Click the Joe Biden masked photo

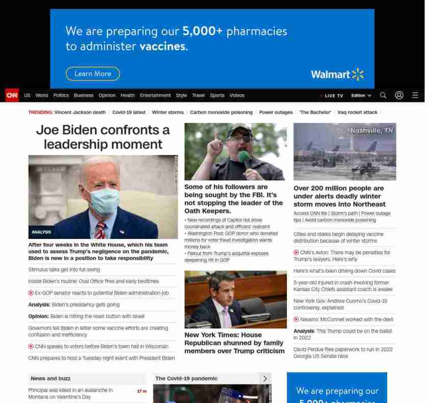point(103,197)
